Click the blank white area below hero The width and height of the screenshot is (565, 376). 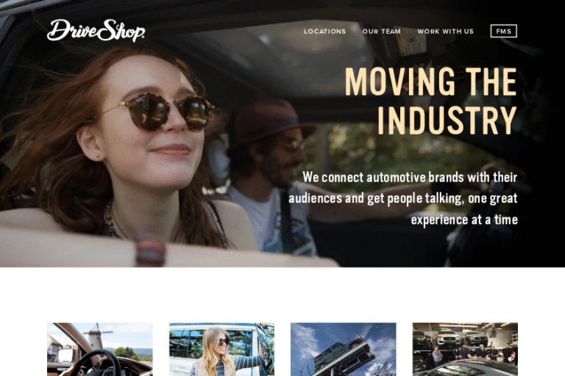tap(282, 294)
